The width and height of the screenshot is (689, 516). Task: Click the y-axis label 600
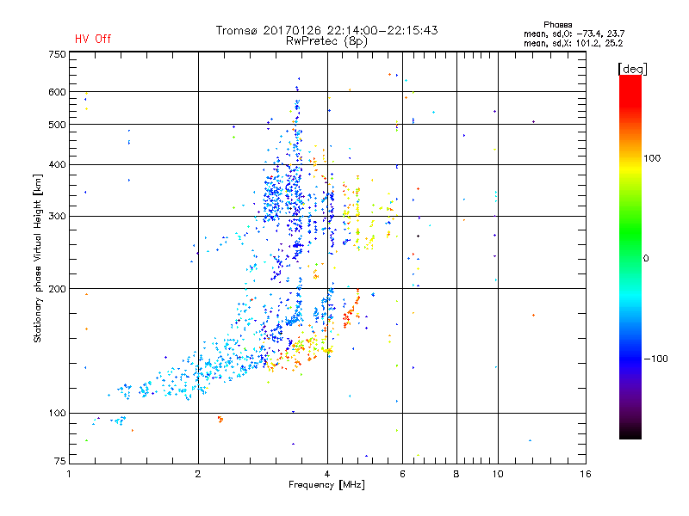[x=58, y=92]
